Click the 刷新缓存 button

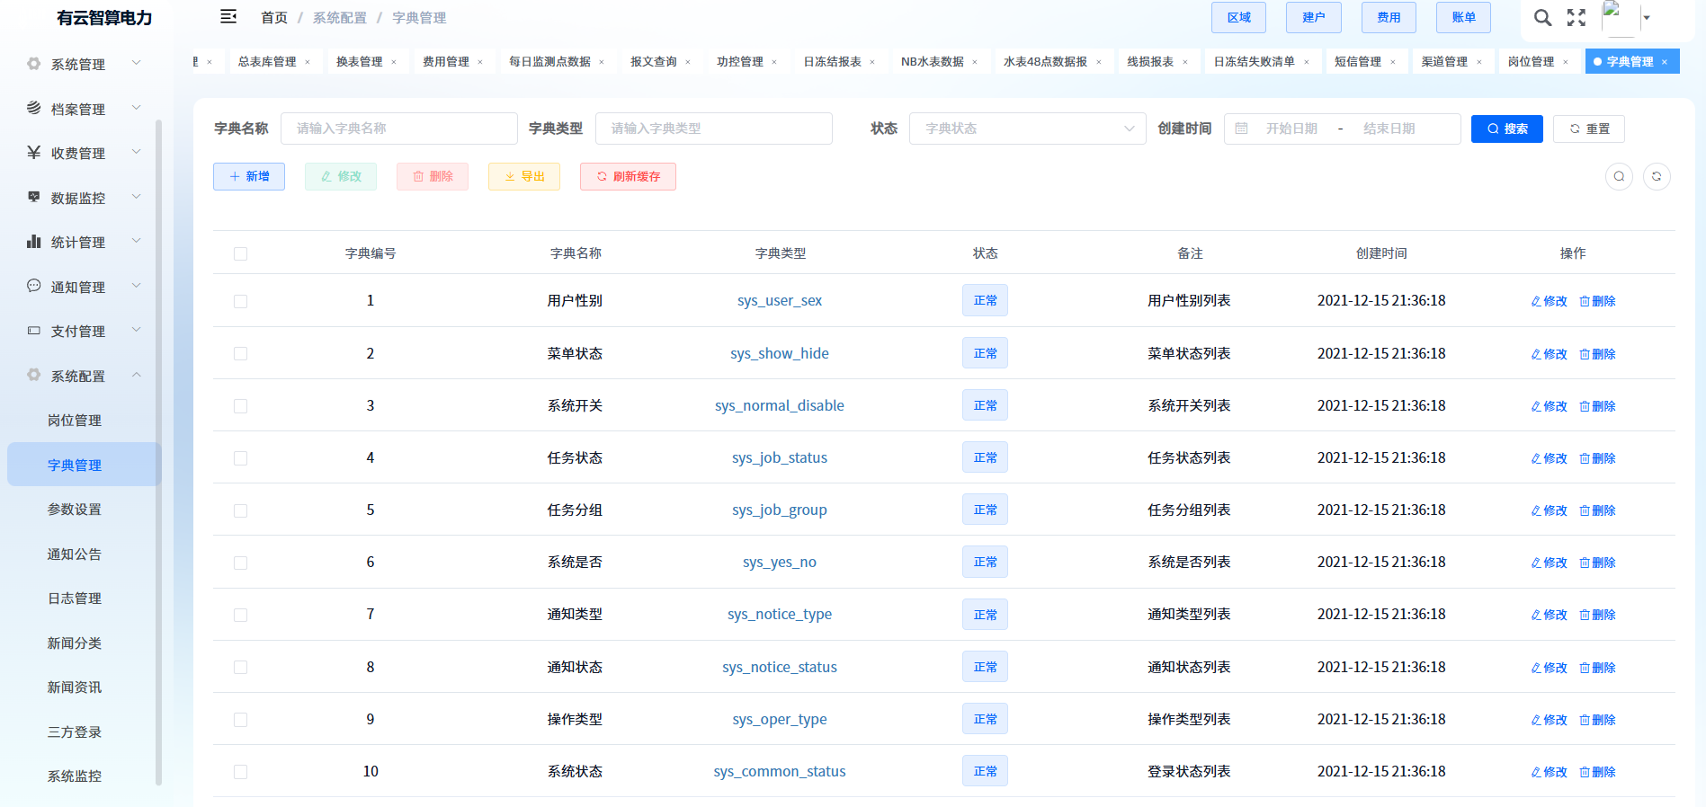pos(628,176)
